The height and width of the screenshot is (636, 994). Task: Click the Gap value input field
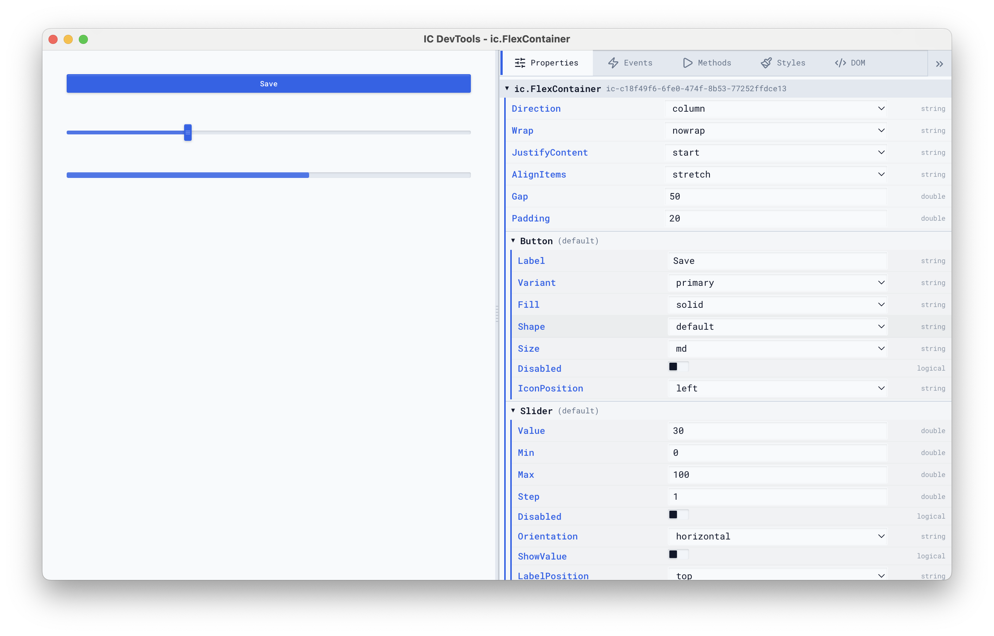tap(777, 196)
